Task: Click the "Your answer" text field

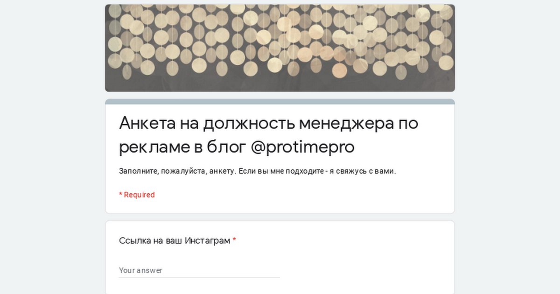Action: point(199,270)
